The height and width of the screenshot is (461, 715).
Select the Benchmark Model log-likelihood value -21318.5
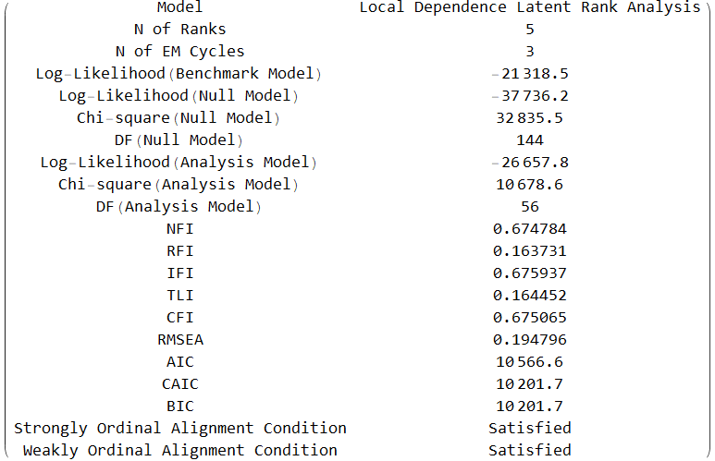(529, 74)
